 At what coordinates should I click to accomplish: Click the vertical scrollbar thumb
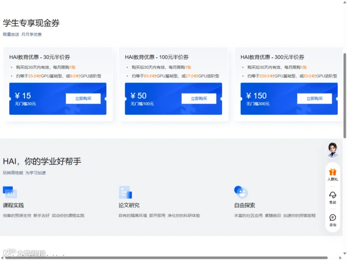click(x=345, y=96)
